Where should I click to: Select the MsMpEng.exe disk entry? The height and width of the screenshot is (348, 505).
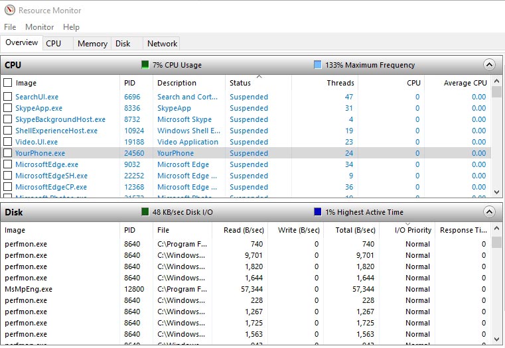(x=29, y=289)
